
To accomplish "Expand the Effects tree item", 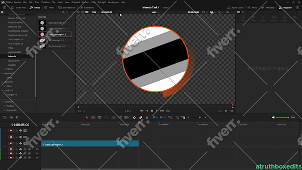I will 4,69.
